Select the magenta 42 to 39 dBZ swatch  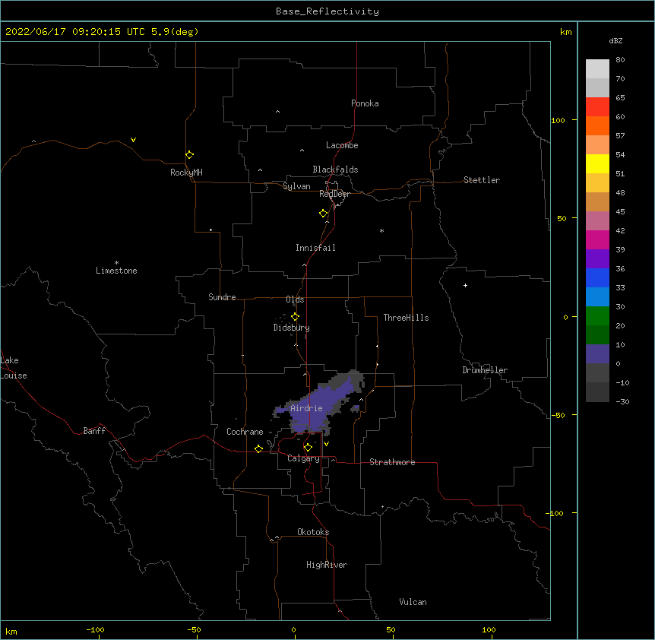pos(597,239)
